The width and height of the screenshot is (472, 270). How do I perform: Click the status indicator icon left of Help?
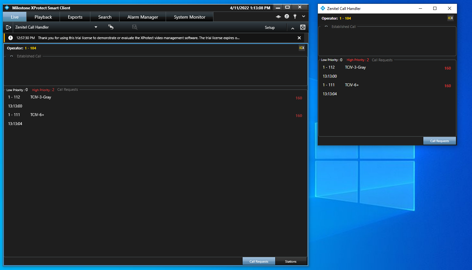click(x=278, y=17)
